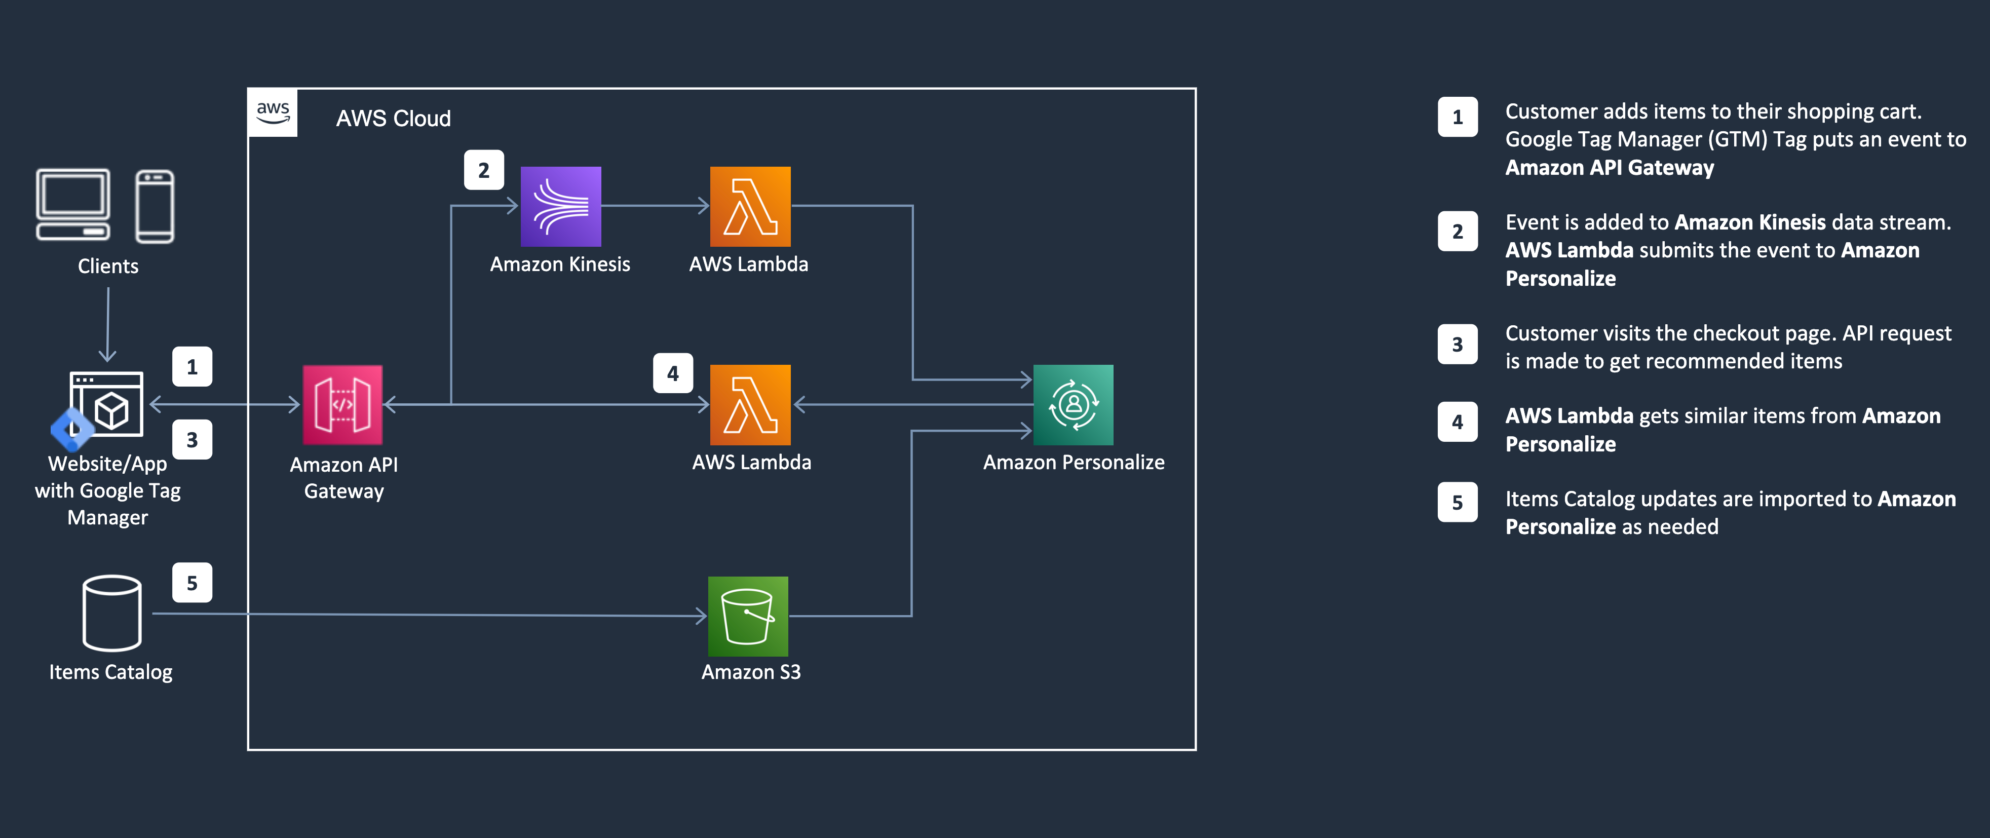Viewport: 1990px width, 838px height.
Task: Click step badge 5 beside Items Catalog
Action: point(192,583)
